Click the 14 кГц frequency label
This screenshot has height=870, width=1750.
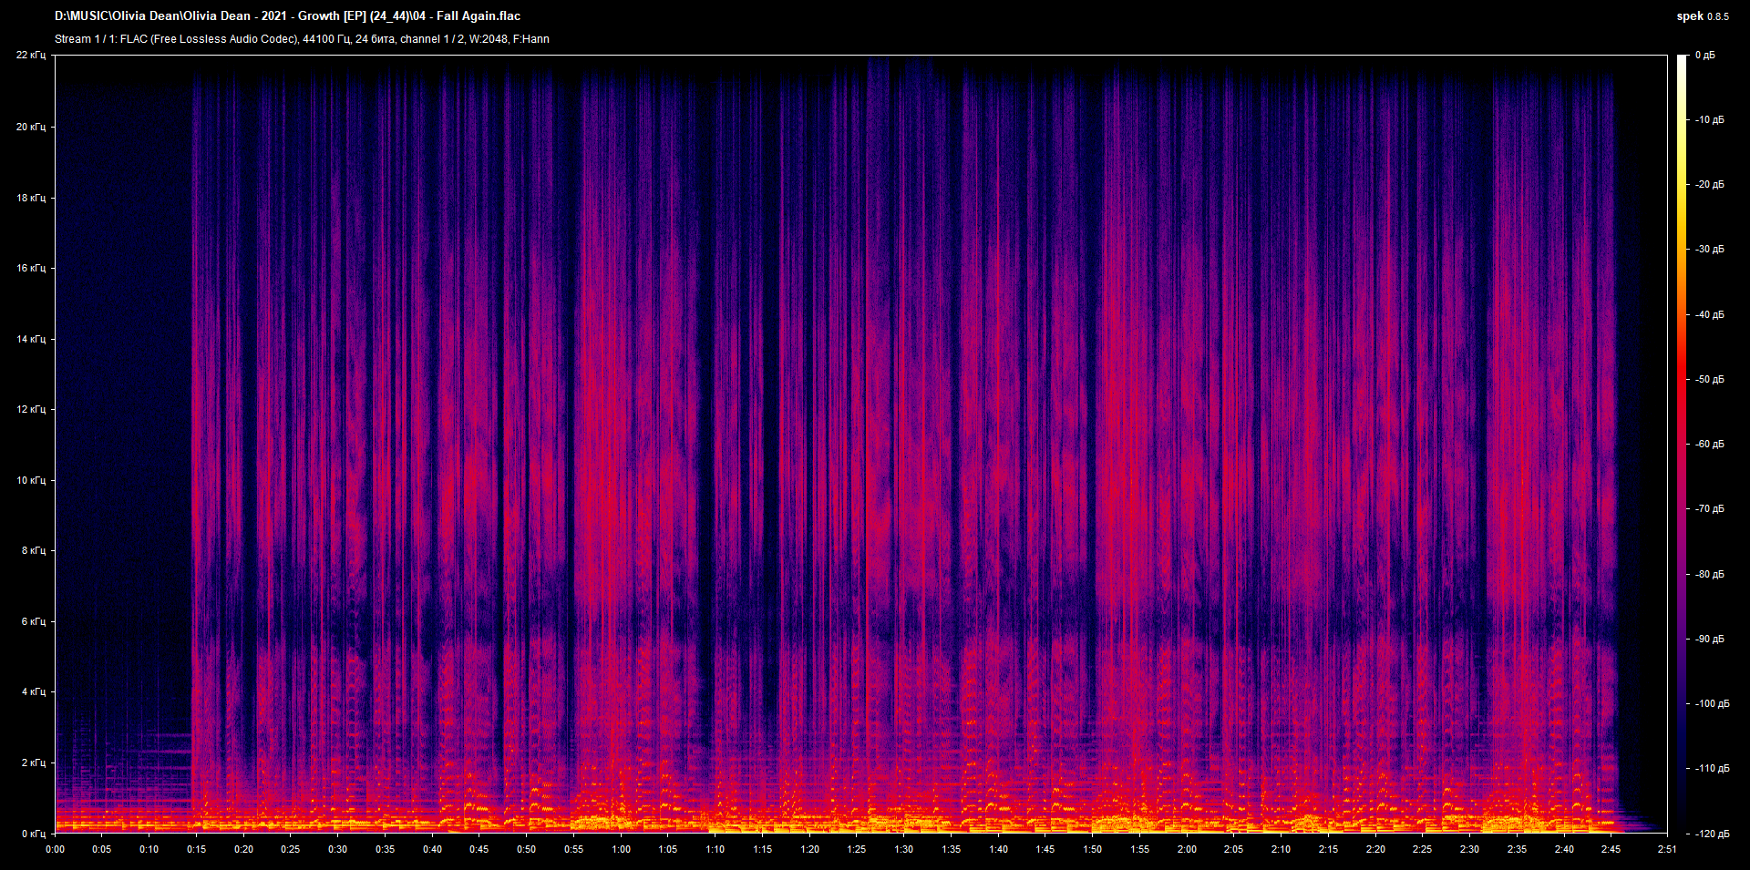coord(31,339)
